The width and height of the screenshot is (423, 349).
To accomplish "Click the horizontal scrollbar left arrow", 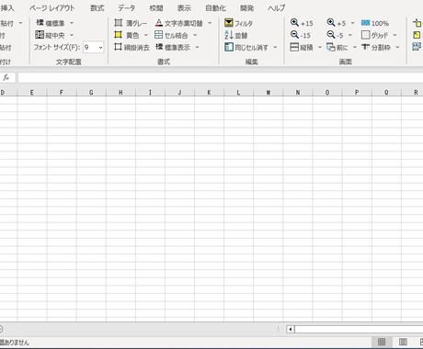I will 291,330.
